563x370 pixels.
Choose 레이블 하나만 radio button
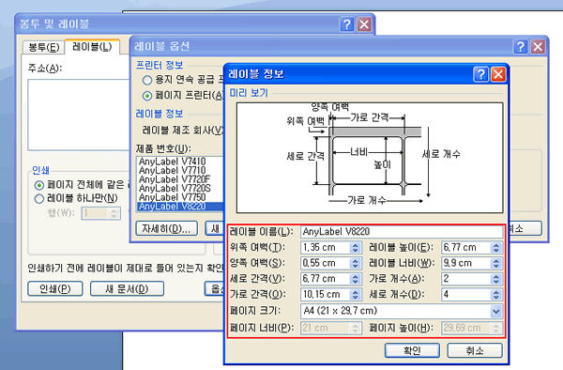pyautogui.click(x=39, y=199)
